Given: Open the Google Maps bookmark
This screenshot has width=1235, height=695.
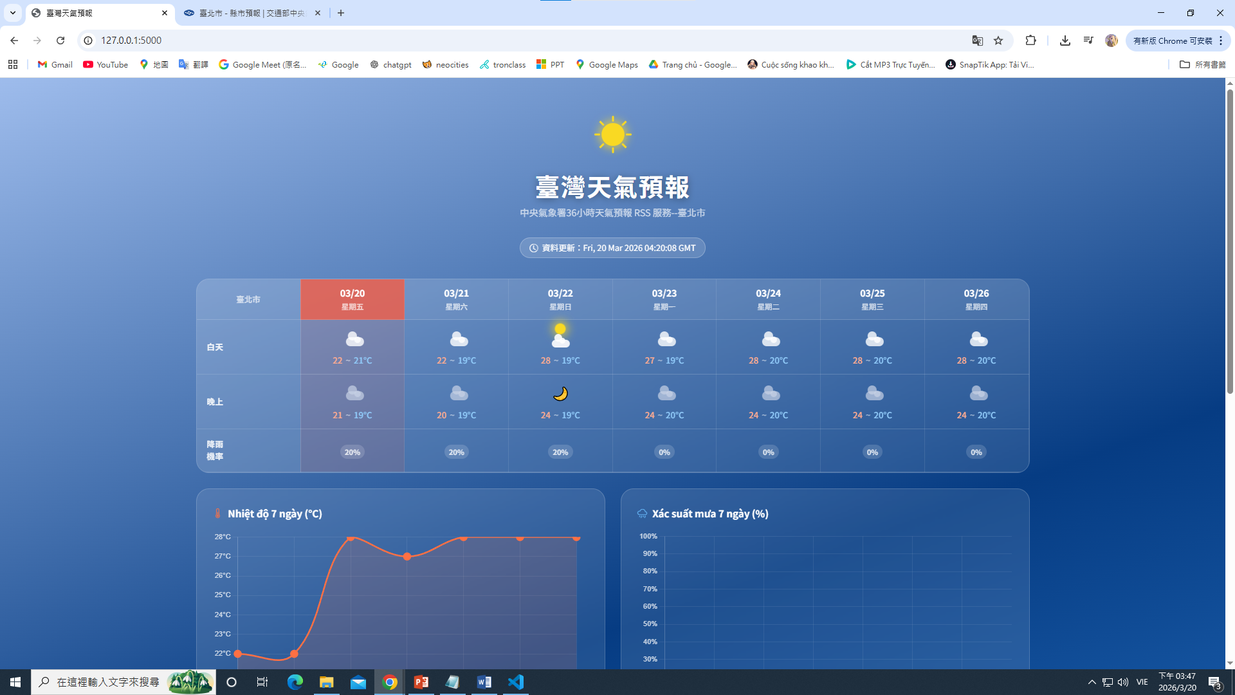Looking at the screenshot, I should point(607,64).
